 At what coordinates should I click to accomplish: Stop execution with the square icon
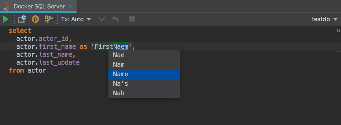click(132, 19)
